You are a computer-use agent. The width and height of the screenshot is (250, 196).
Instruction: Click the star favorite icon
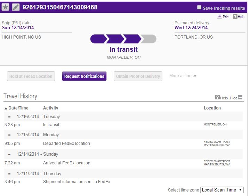[x=6, y=7]
